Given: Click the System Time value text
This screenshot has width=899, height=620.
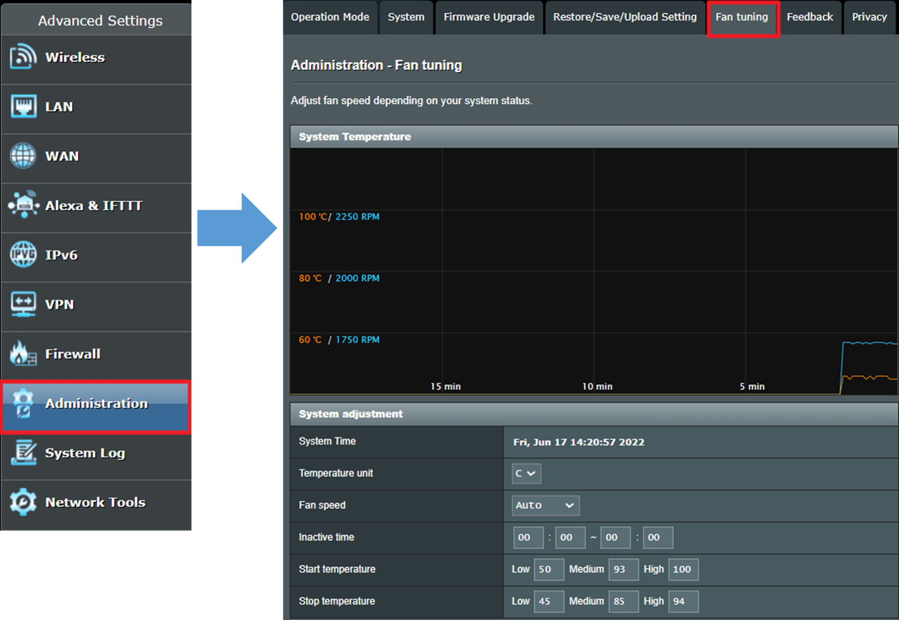Looking at the screenshot, I should pos(579,442).
